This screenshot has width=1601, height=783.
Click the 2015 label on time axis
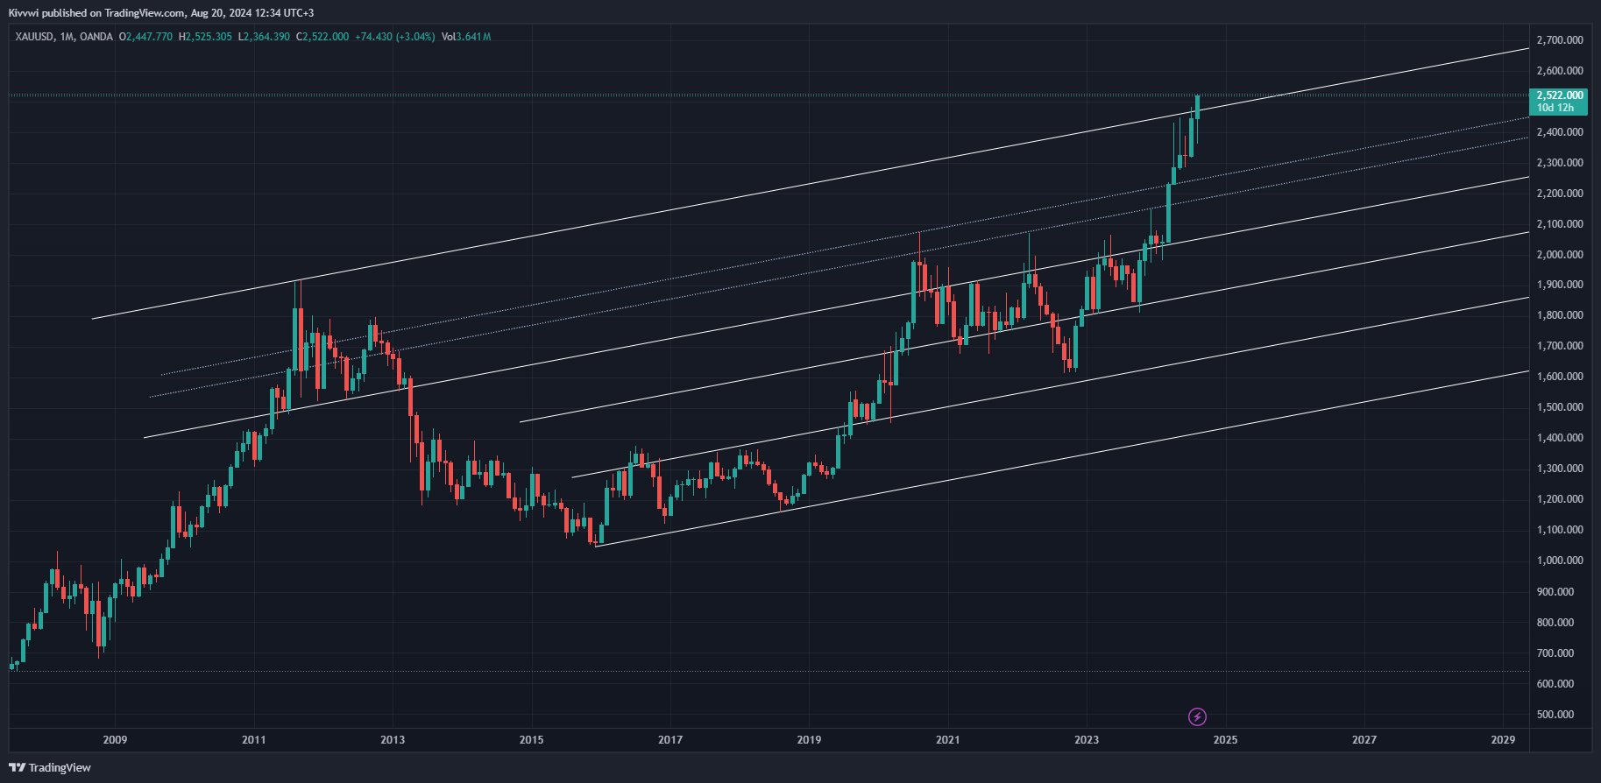(531, 740)
